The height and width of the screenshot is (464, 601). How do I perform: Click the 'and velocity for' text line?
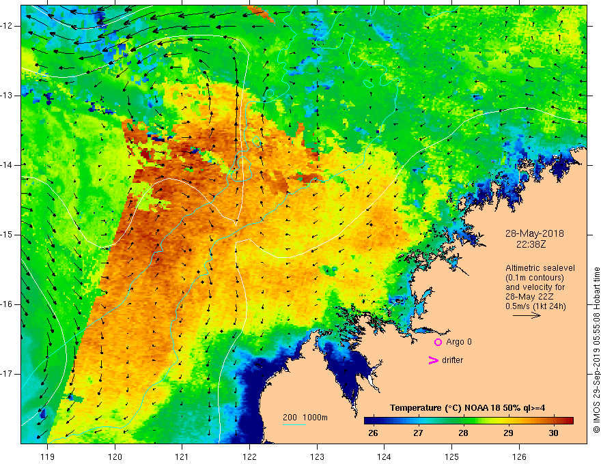tap(535, 287)
